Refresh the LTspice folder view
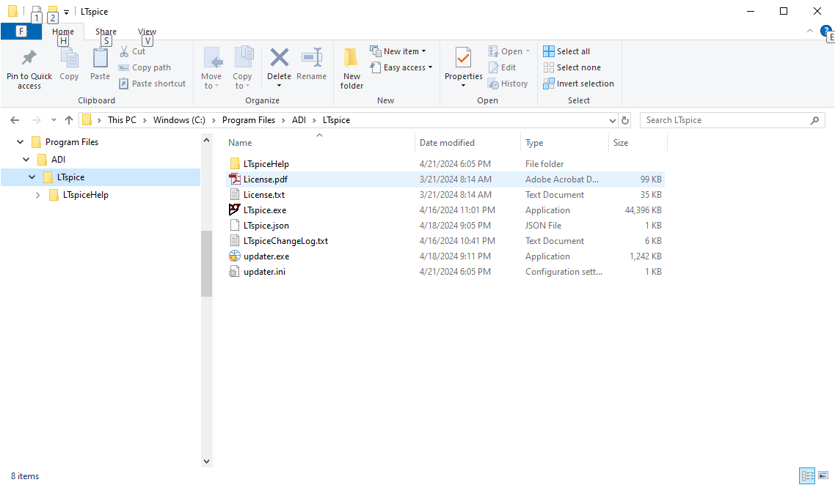The width and height of the screenshot is (835, 485). [x=625, y=121]
